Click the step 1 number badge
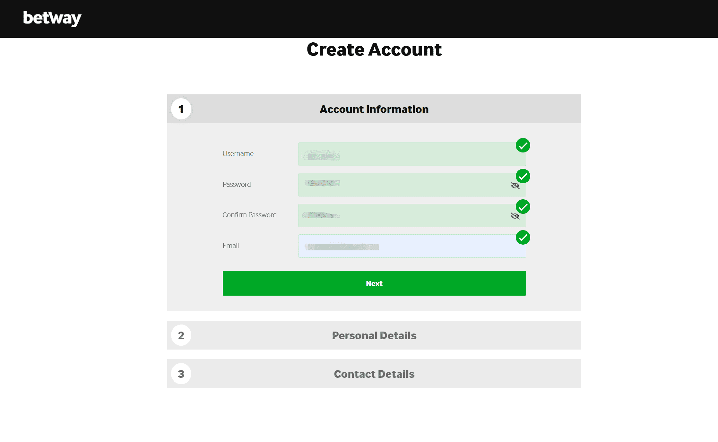718x442 pixels. (181, 109)
